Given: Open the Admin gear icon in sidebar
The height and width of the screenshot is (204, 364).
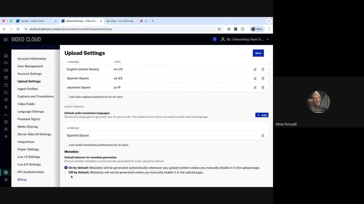Looking at the screenshot, I should [6, 172].
